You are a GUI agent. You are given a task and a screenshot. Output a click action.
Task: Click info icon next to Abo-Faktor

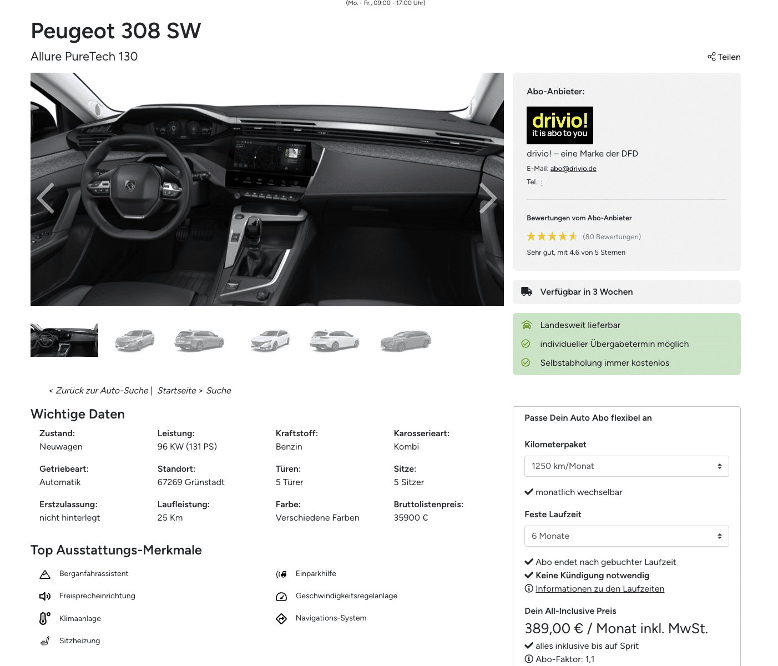(x=529, y=659)
